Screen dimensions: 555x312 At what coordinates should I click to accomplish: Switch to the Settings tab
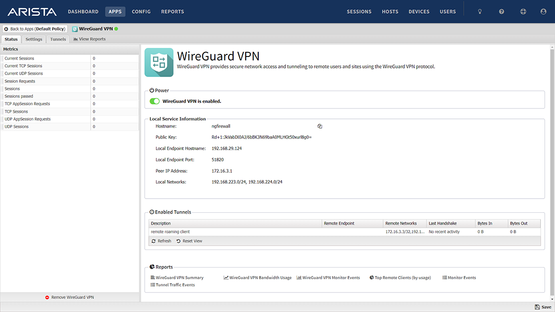click(x=34, y=39)
